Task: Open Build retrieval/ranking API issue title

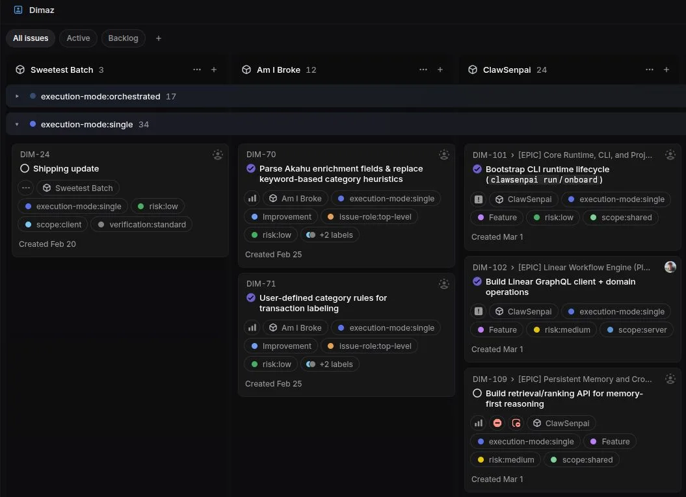Action: click(564, 398)
